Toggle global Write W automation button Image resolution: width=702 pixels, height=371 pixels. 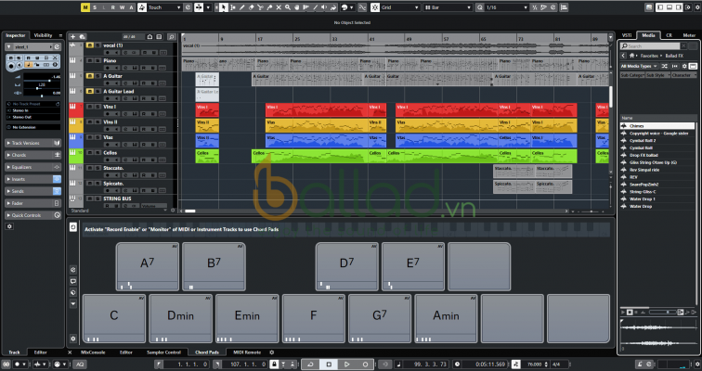[x=122, y=7]
